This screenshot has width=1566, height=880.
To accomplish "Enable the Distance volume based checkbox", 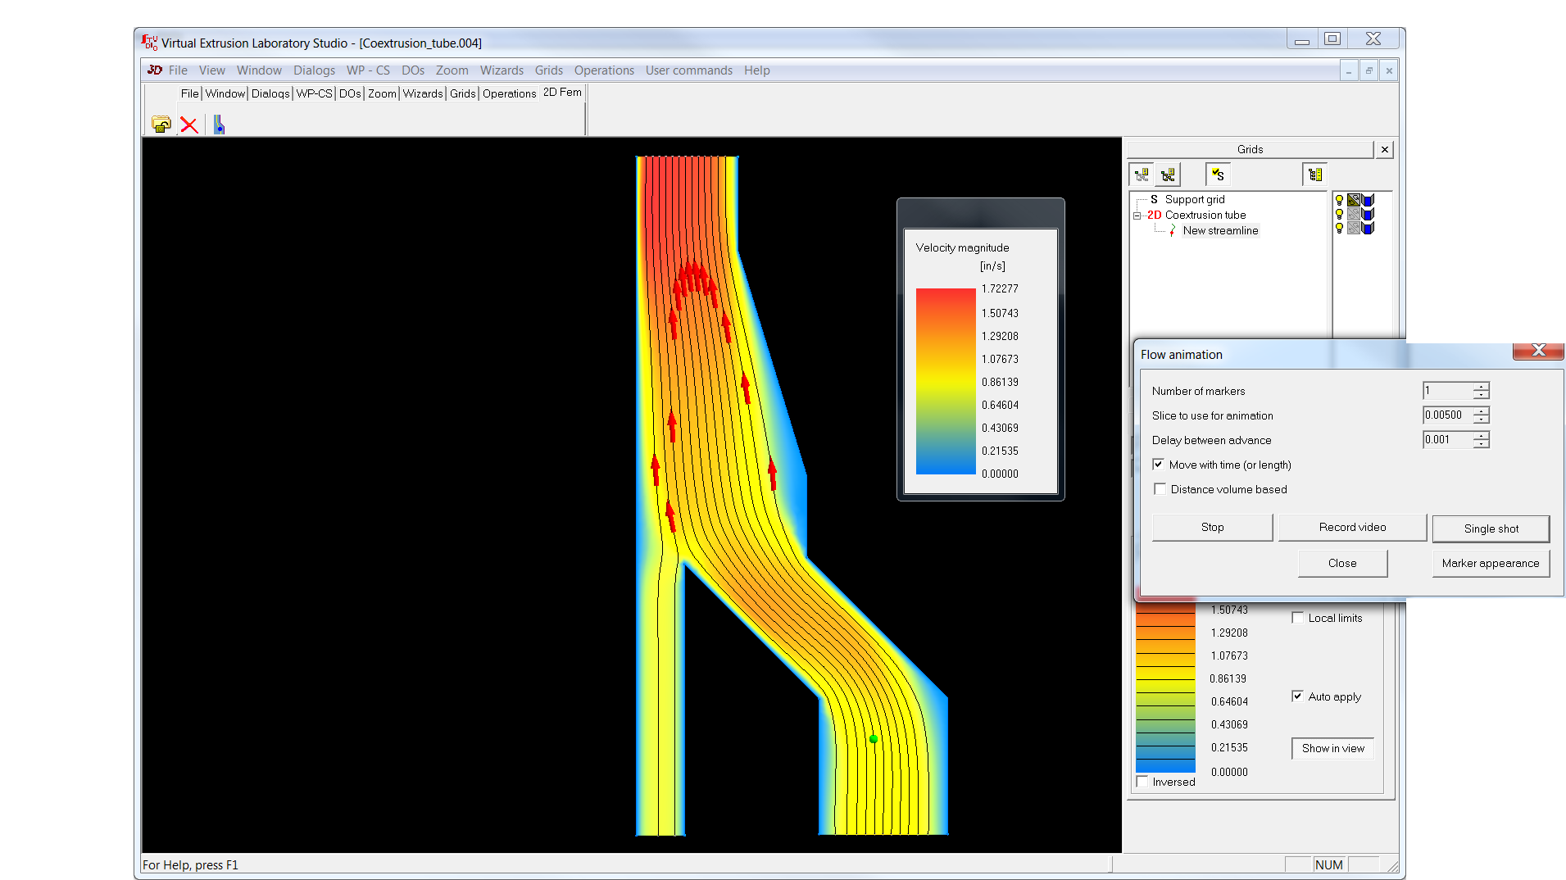I will [1159, 489].
